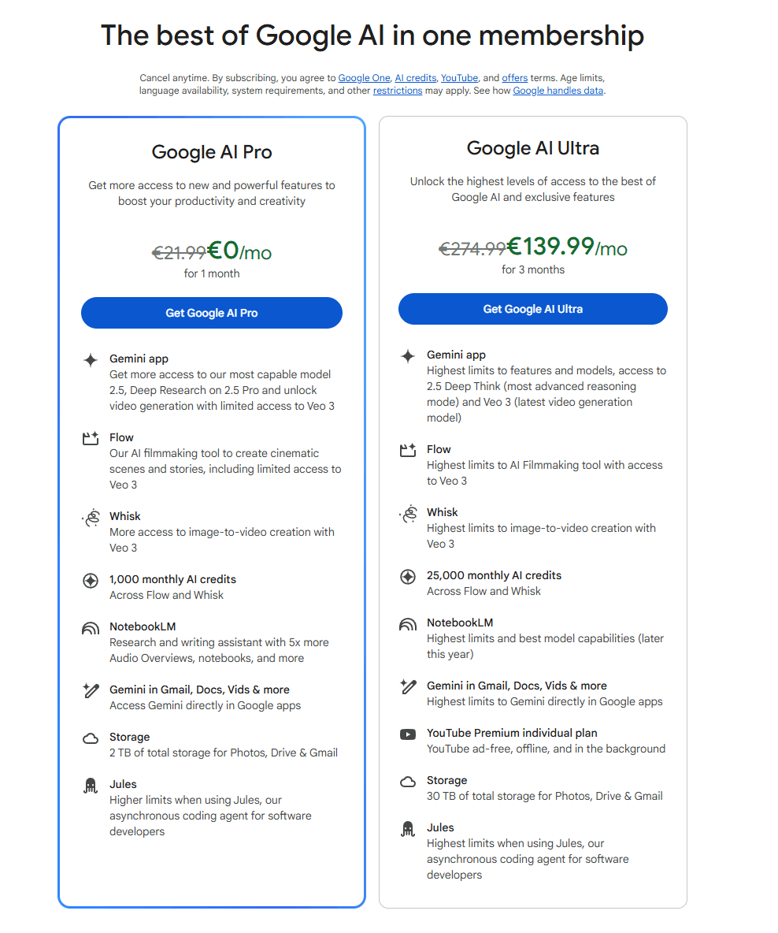Click the NotebookLM icon in Pro plan
This screenshot has height=933, width=778.
tap(91, 628)
